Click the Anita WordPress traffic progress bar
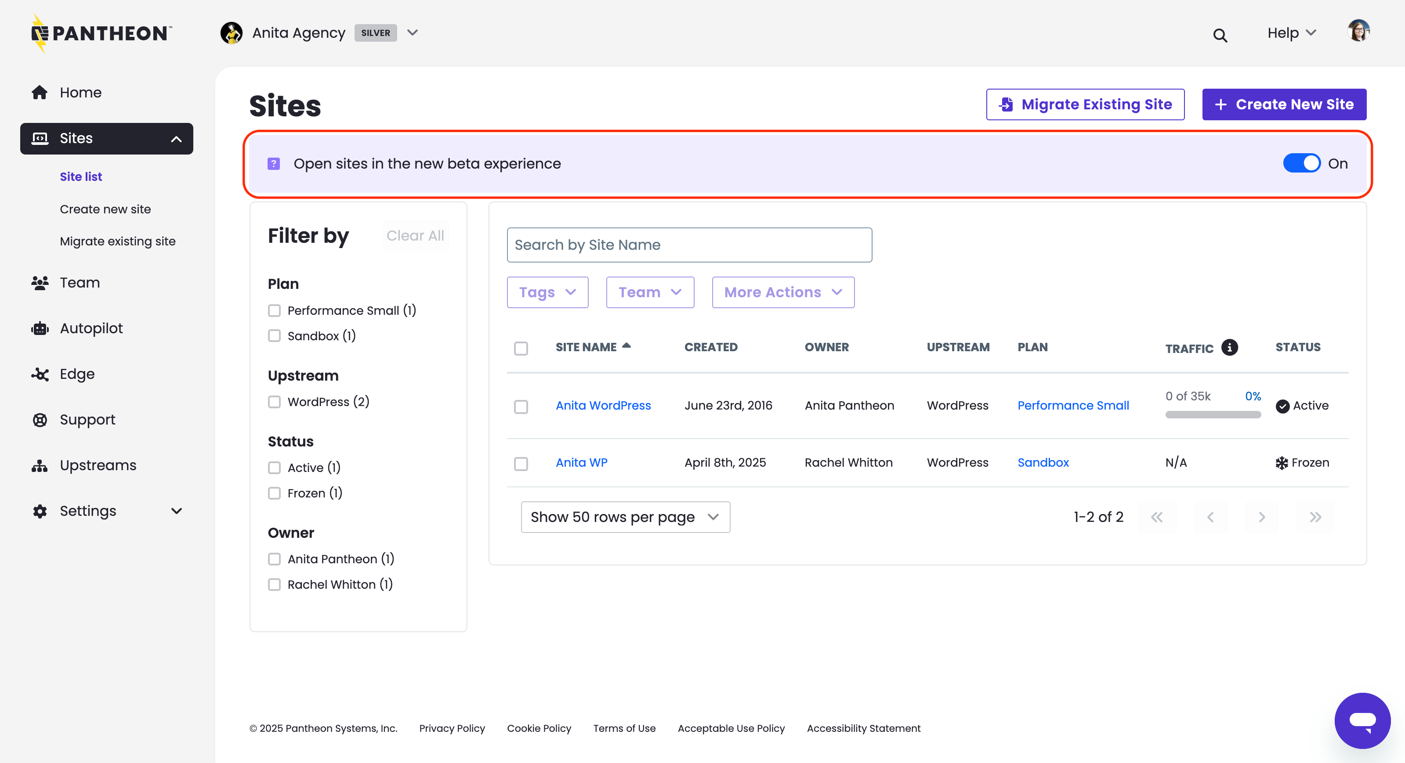This screenshot has width=1405, height=763. [1213, 415]
